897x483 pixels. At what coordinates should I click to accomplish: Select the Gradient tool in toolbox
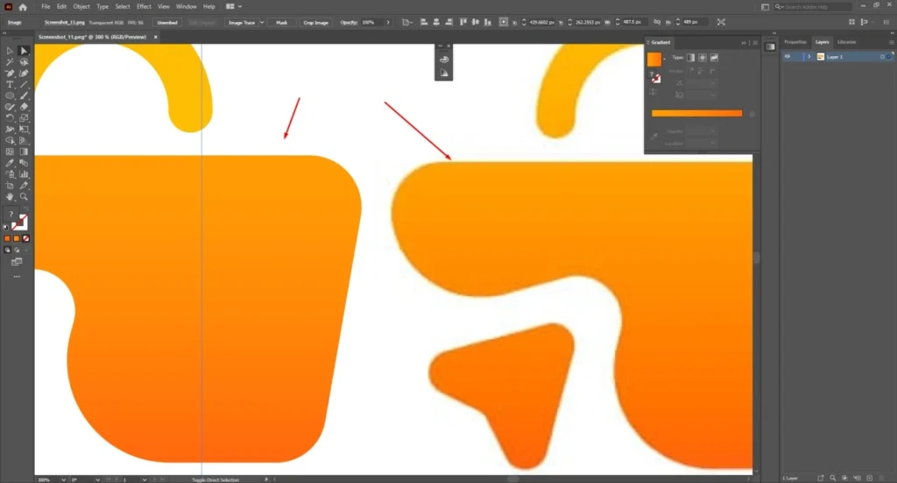(24, 152)
